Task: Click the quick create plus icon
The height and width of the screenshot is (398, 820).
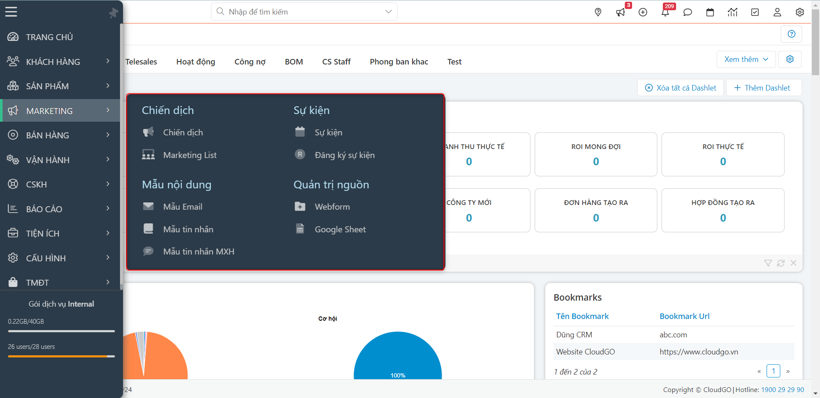Action: click(643, 12)
